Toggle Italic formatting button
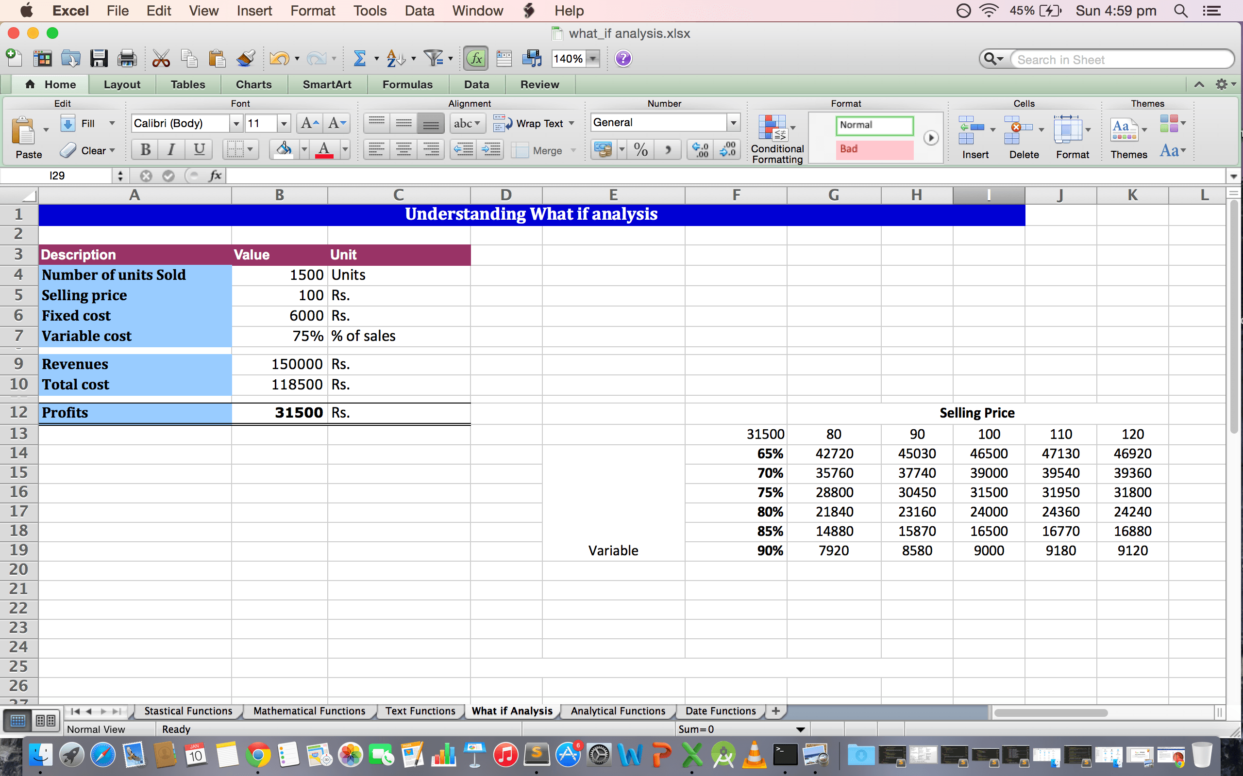This screenshot has width=1243, height=776. 171,150
